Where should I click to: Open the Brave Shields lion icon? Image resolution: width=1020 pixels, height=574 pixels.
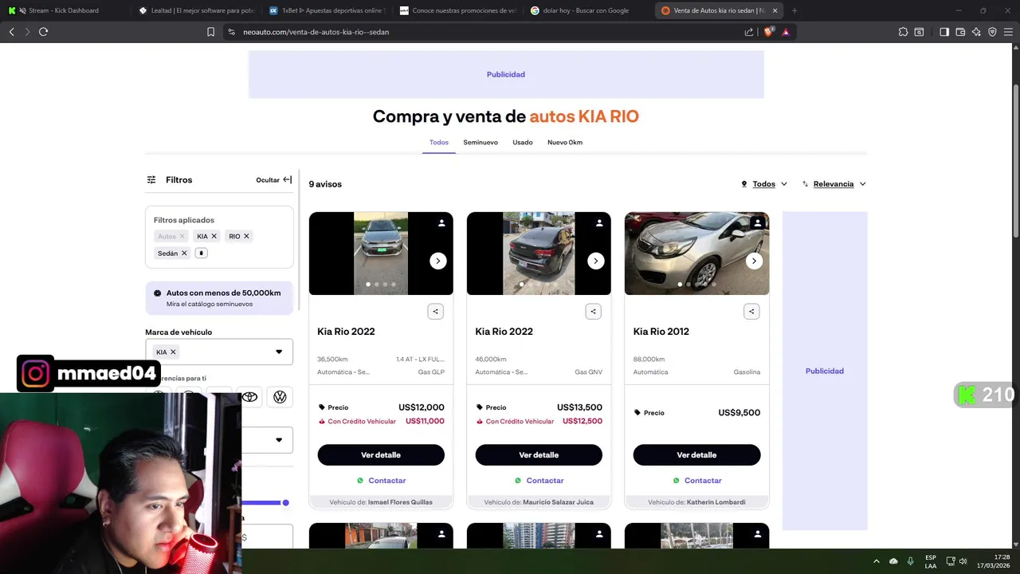pyautogui.click(x=769, y=32)
